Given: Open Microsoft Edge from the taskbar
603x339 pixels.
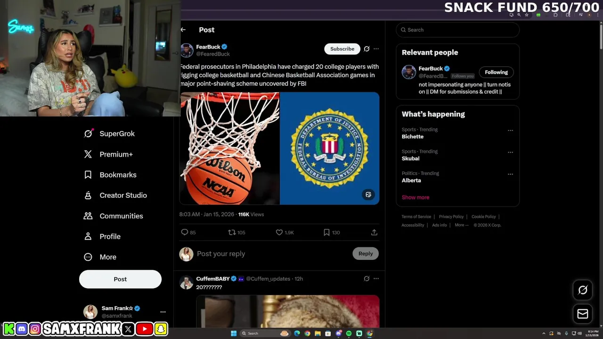Looking at the screenshot, I should [x=297, y=333].
